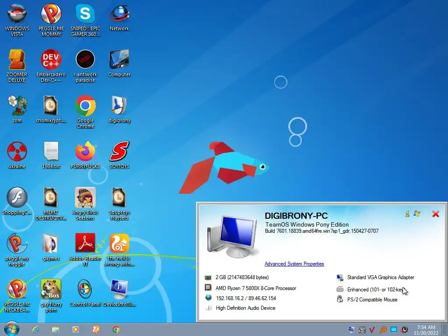Image resolution: width=448 pixels, height=336 pixels.
Task: Click the Standard VGA Graphics Adapter entry
Action: (x=381, y=277)
